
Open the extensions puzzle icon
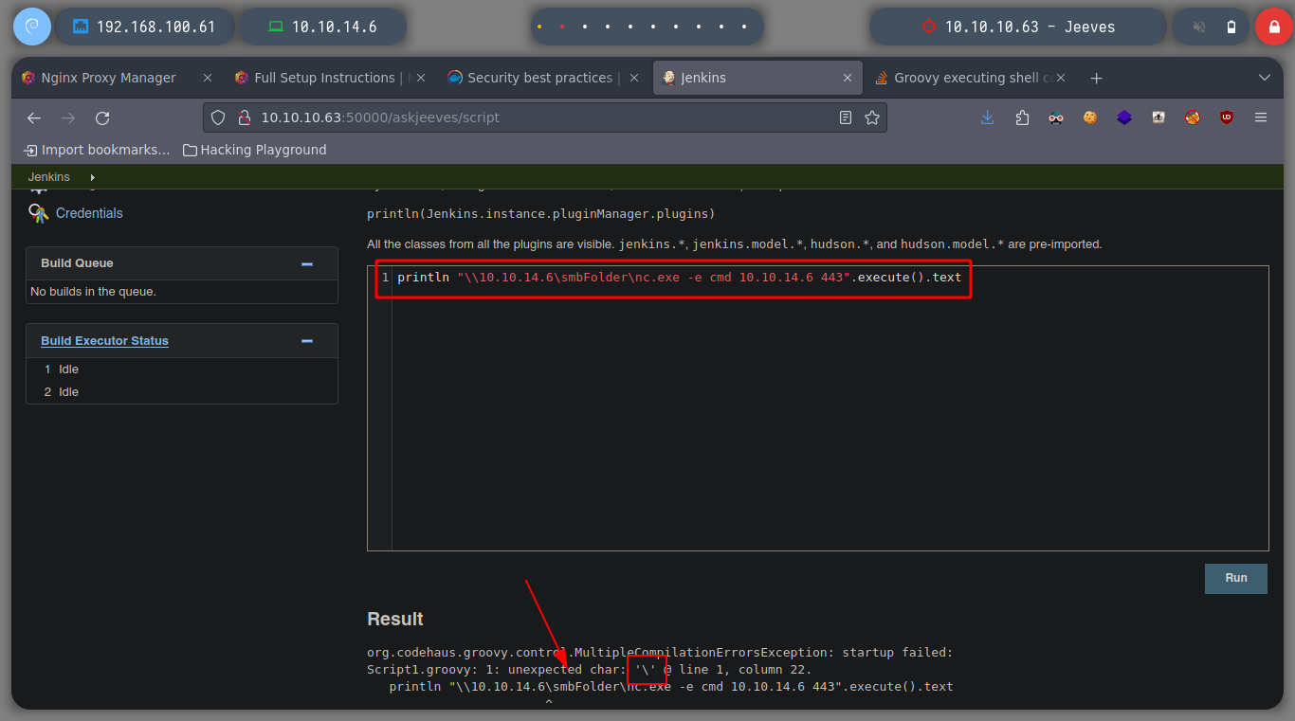point(1022,117)
